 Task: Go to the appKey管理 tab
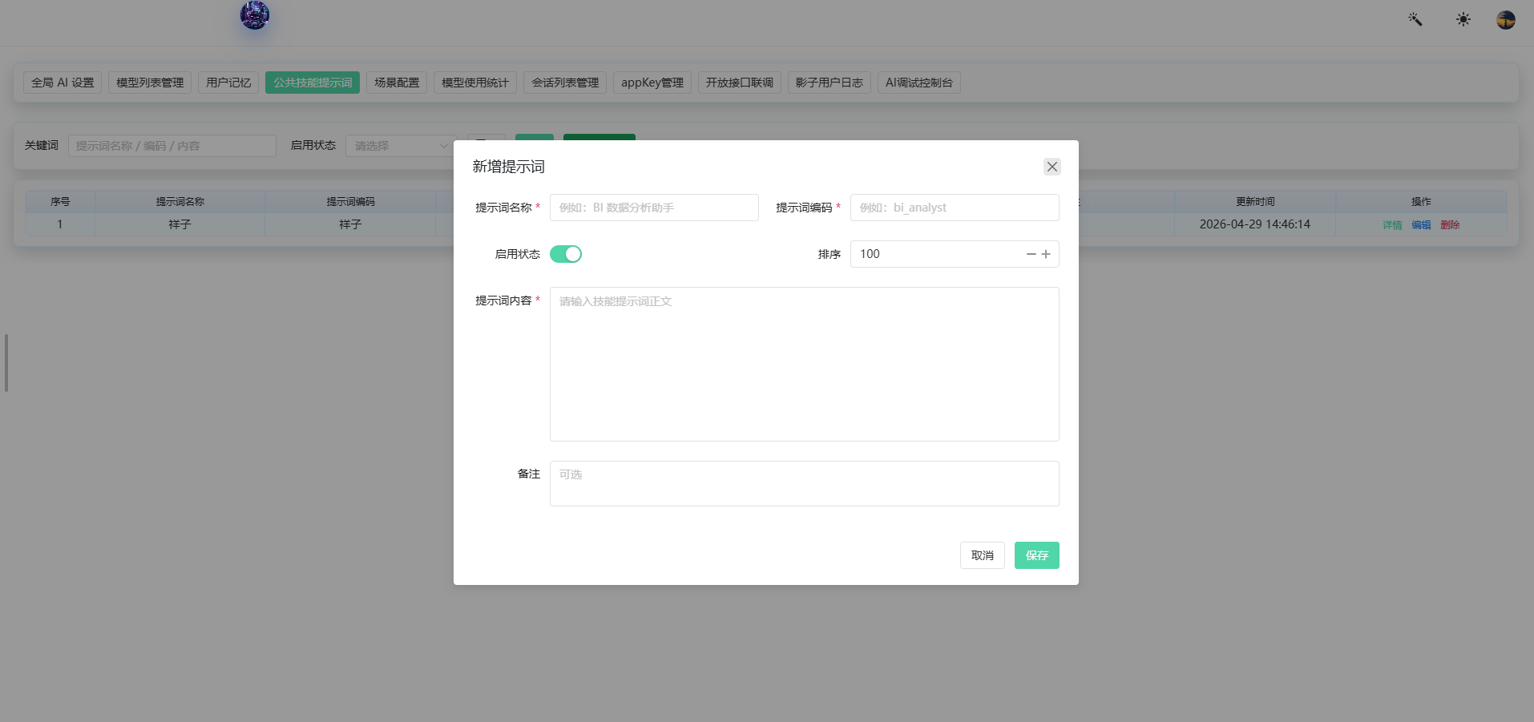[652, 83]
